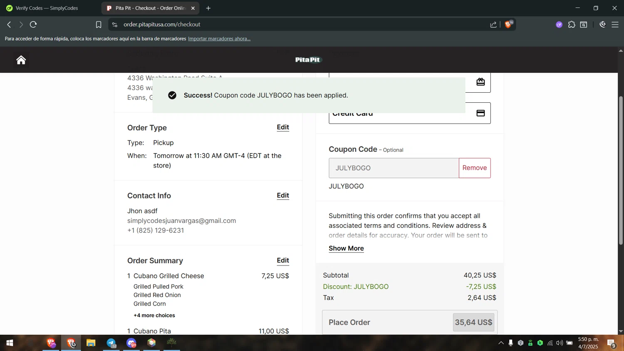Click the success notification check icon
The height and width of the screenshot is (351, 624).
click(x=172, y=95)
